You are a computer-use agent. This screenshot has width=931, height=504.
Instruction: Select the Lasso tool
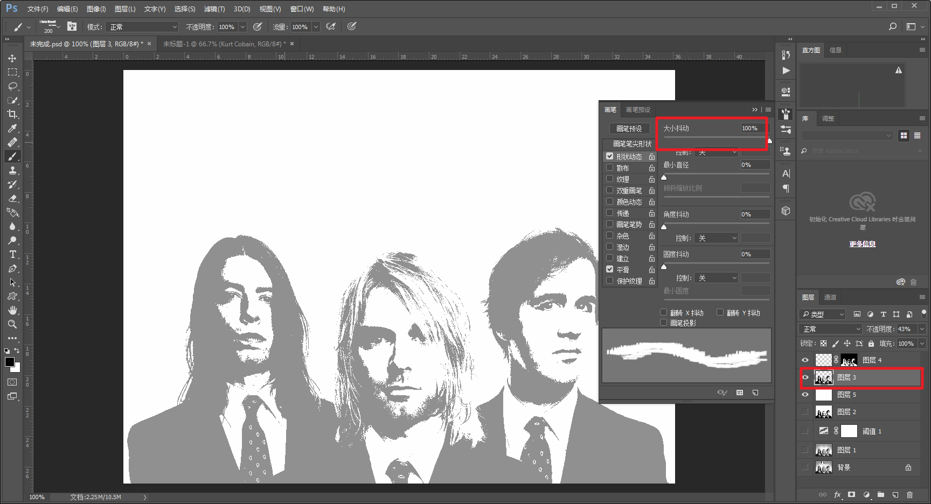tap(12, 86)
